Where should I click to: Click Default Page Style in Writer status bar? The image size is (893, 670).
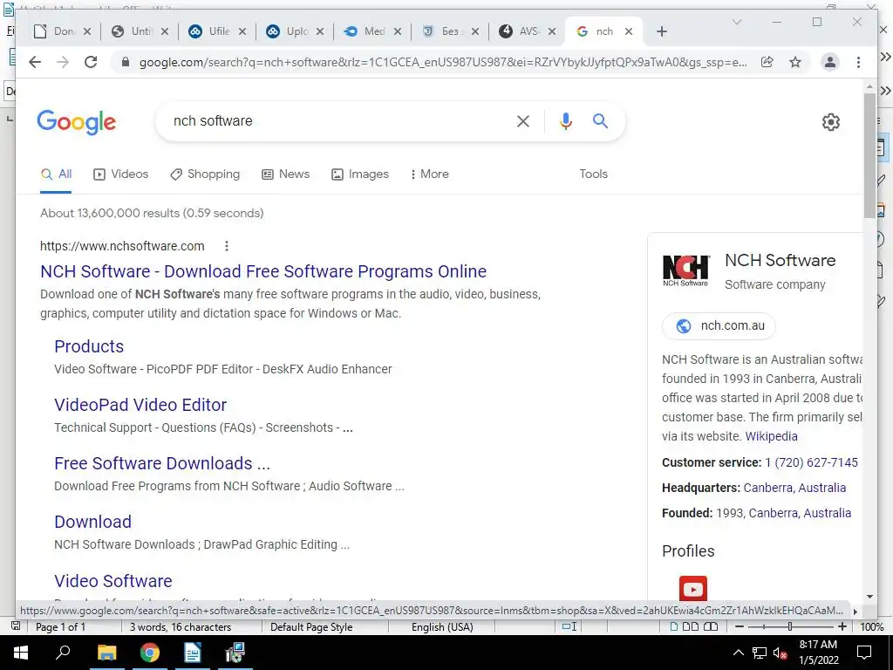[311, 626]
